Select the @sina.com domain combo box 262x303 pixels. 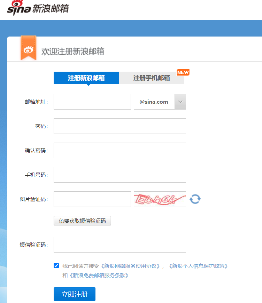(x=160, y=102)
